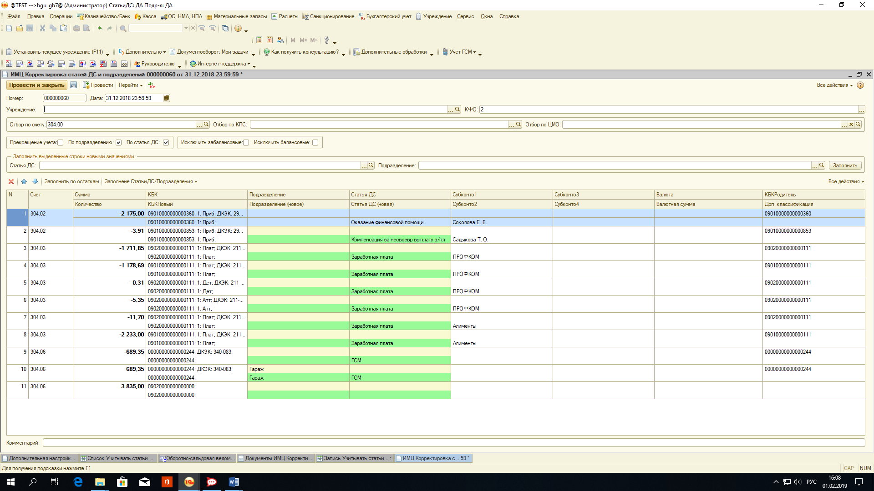Toggle Исключить забалансовые checkbox
Viewport: 874px width, 491px height.
pyautogui.click(x=246, y=142)
